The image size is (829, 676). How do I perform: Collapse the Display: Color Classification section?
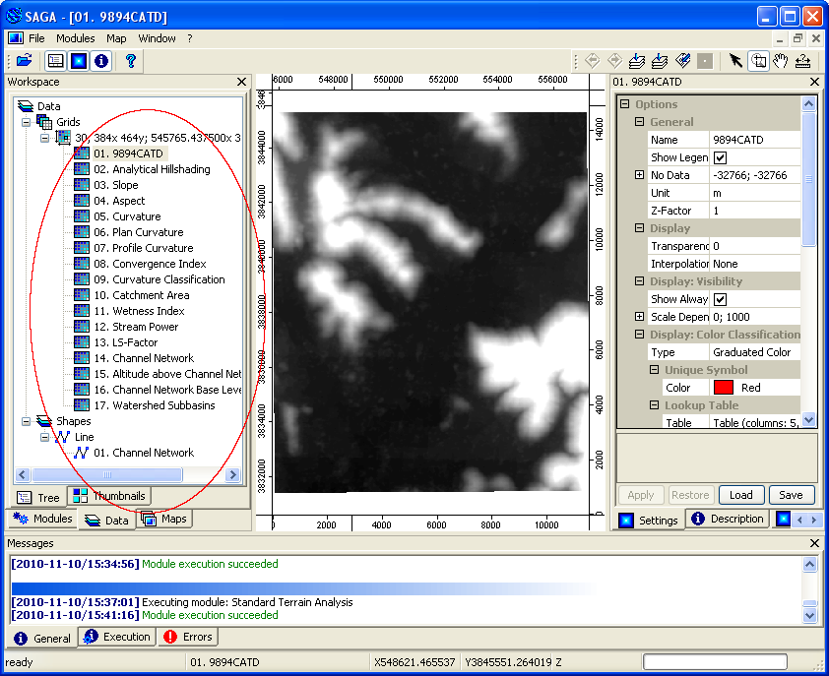coord(639,334)
